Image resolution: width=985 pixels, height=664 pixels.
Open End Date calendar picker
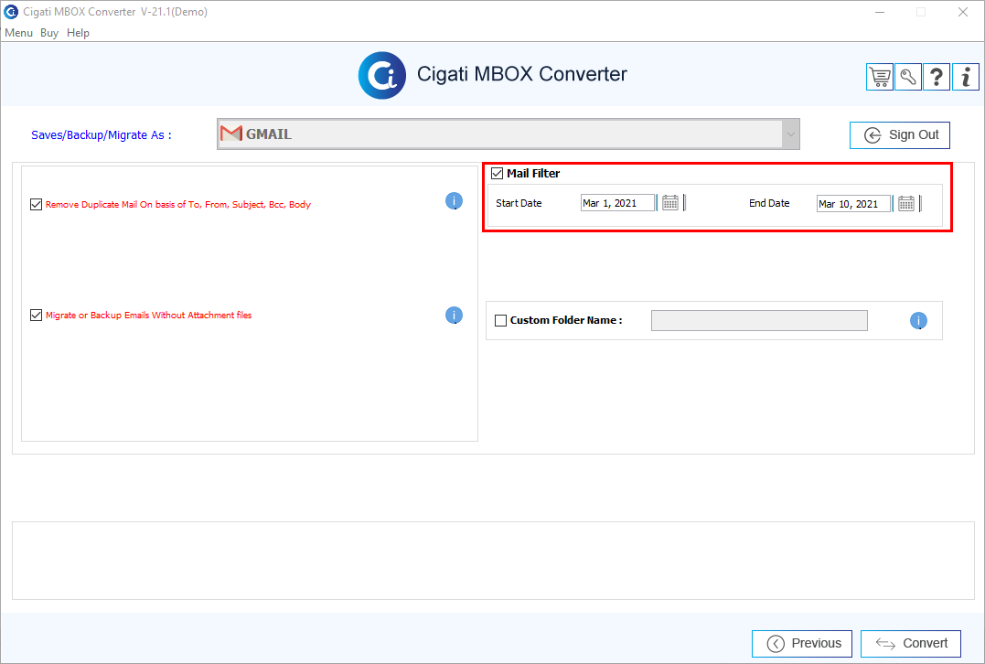(x=905, y=204)
